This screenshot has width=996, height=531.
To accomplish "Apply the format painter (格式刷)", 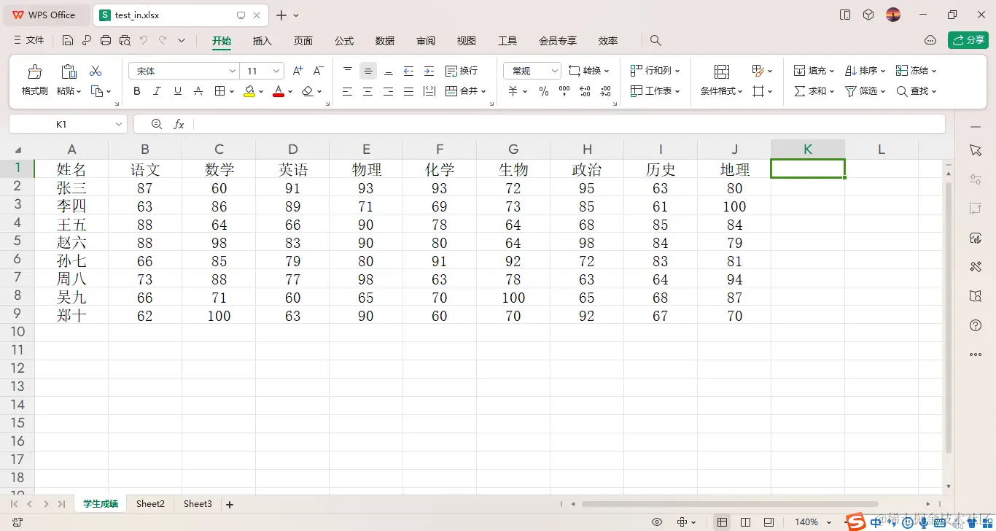I will click(x=34, y=79).
